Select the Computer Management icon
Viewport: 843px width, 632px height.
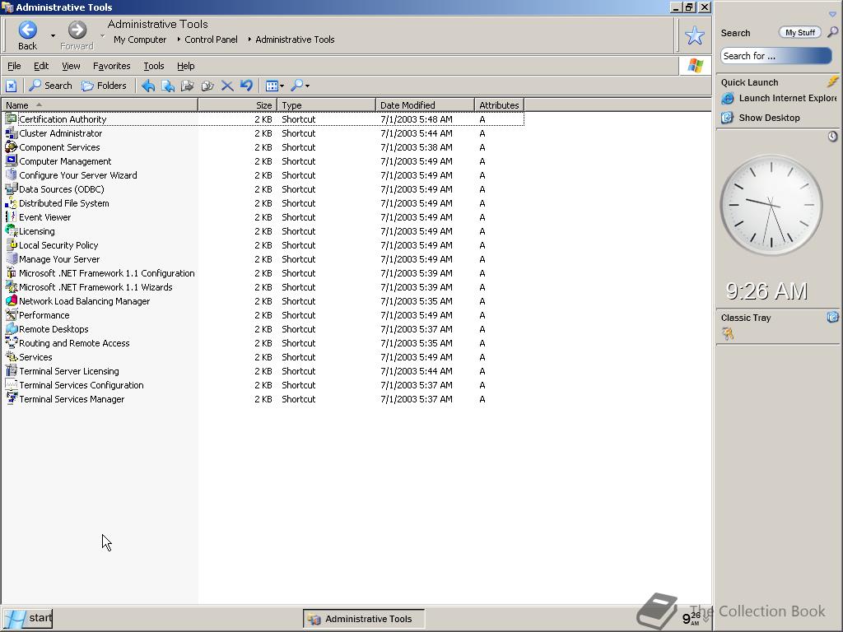pos(11,160)
